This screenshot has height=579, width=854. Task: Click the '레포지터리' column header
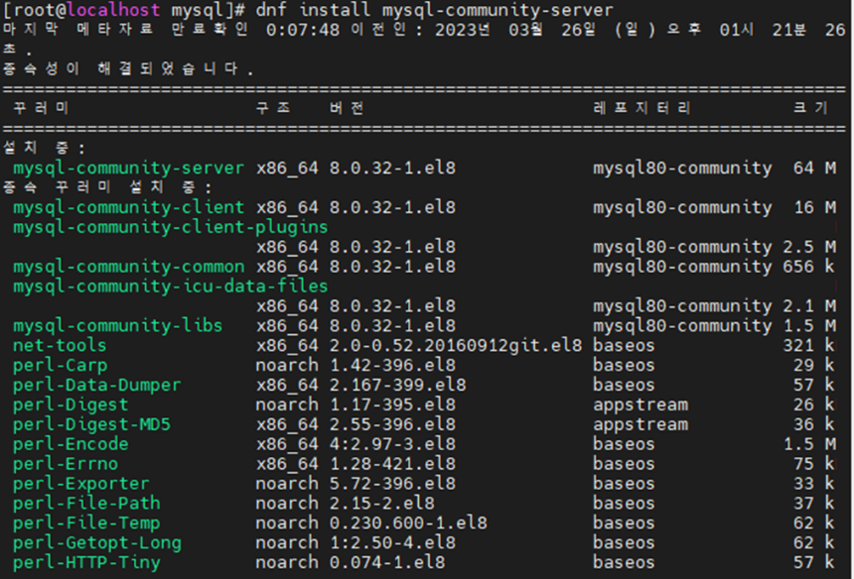click(642, 108)
